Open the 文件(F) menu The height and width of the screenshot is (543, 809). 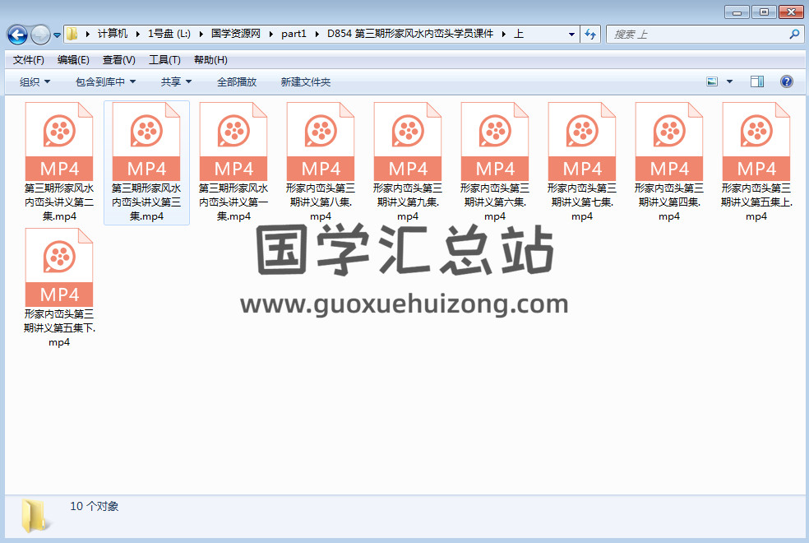pyautogui.click(x=29, y=60)
